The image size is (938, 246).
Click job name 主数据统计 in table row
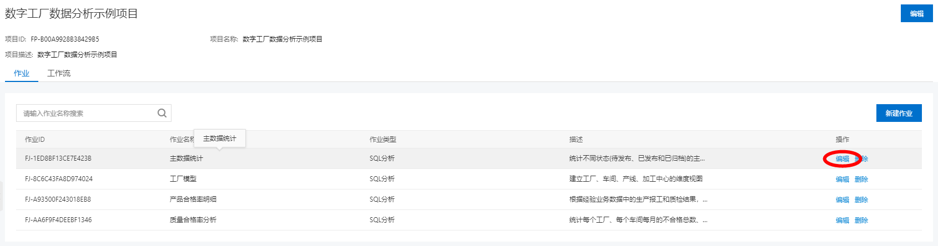[186, 158]
